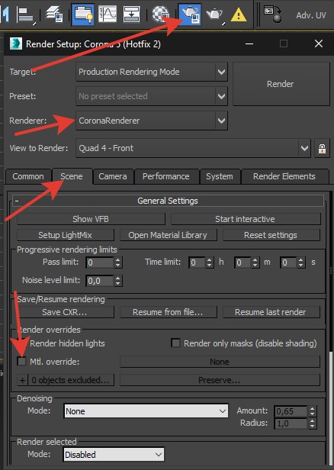Click Start interactive button
This screenshot has height=470, width=334.
click(246, 219)
